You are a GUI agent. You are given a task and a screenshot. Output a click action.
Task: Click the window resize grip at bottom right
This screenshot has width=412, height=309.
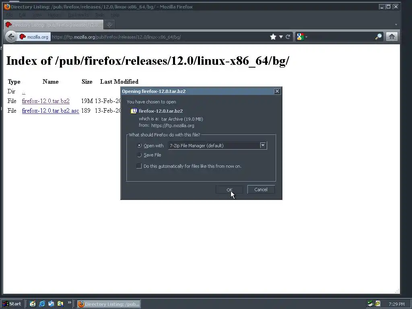[397, 291]
